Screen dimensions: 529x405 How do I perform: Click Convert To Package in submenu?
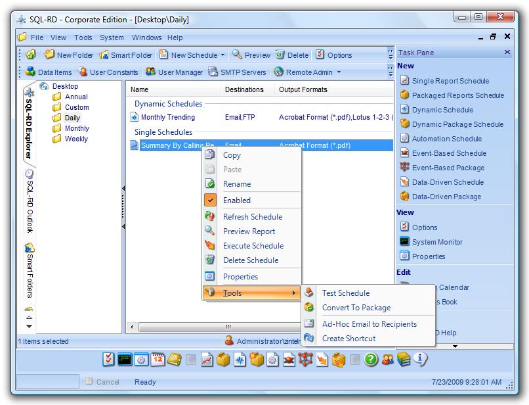point(368,308)
